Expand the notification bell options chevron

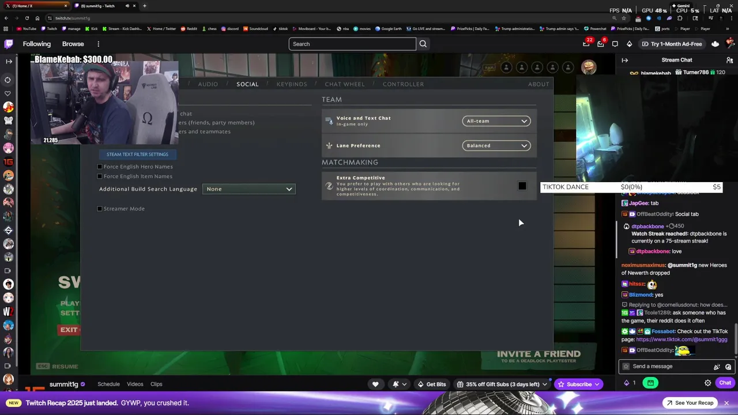pos(404,384)
